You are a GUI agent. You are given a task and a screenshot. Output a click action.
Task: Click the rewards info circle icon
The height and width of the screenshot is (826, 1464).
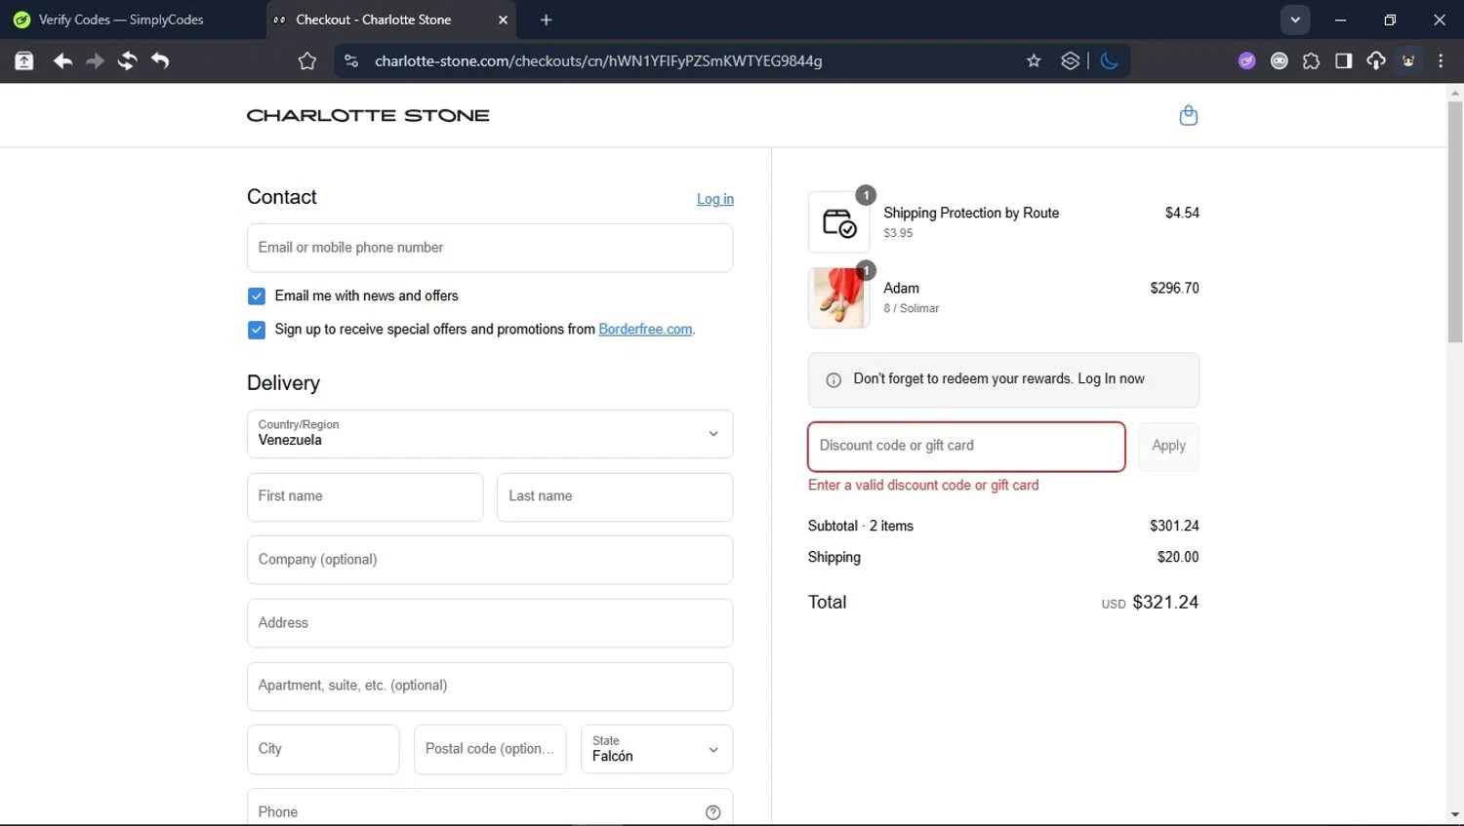pyautogui.click(x=834, y=380)
